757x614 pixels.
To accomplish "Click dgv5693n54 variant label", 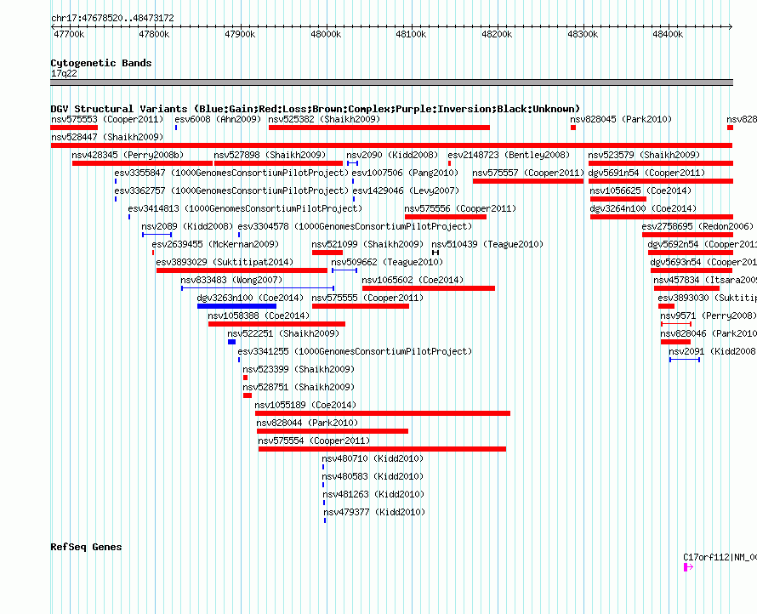I will pos(703,262).
